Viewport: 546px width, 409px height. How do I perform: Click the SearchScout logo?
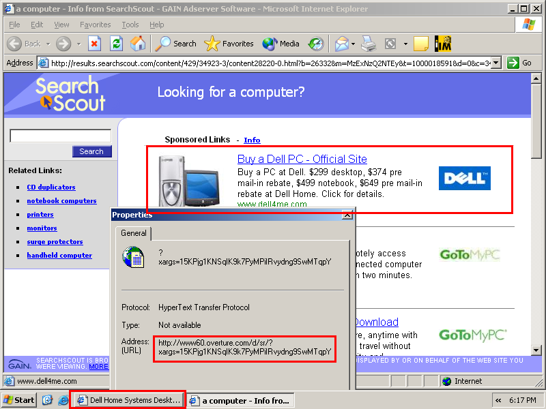point(70,94)
